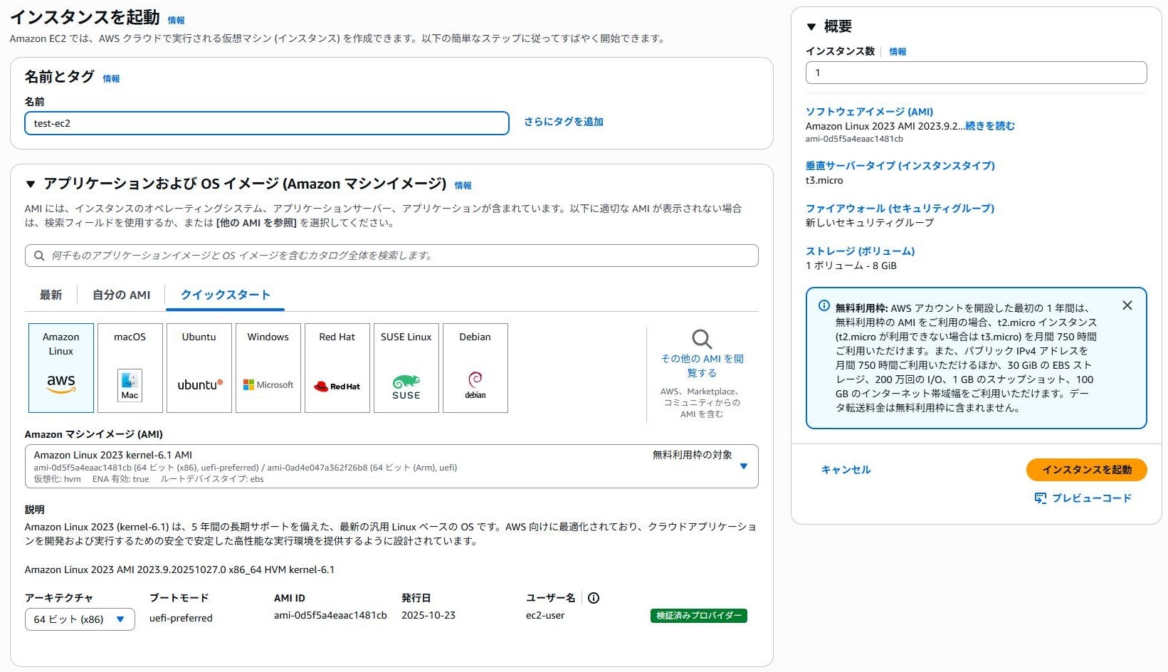Click the 1 ボリューム - 8 GiB text
Viewport: 1168px width, 672px height.
click(851, 266)
